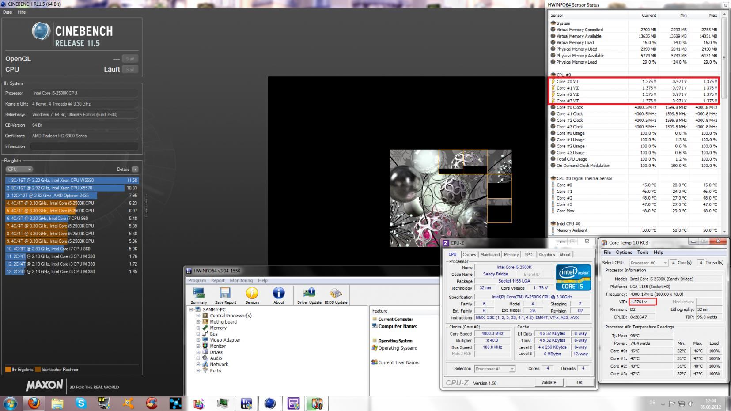
Task: Select Motherboard node in HWiNFO tree
Action: 223,322
